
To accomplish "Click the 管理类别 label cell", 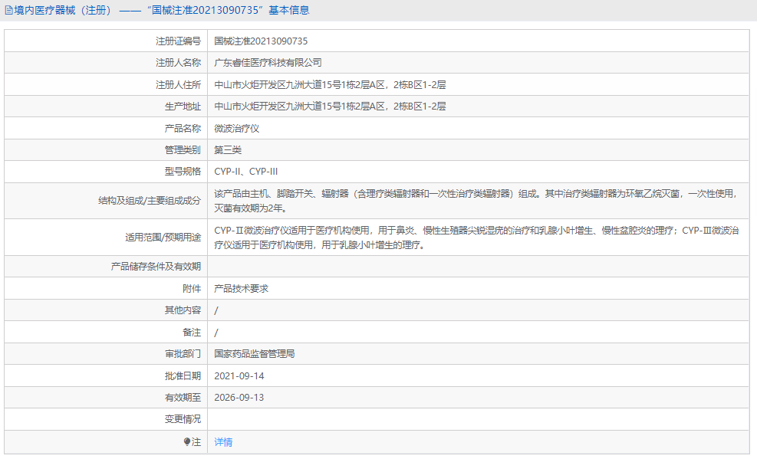I will point(106,150).
